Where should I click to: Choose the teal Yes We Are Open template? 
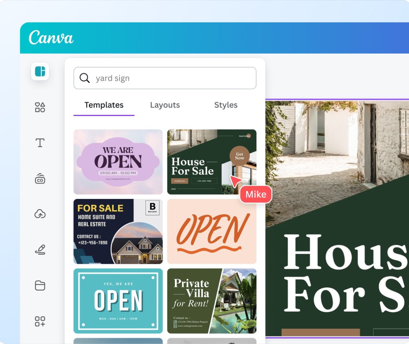(x=118, y=301)
